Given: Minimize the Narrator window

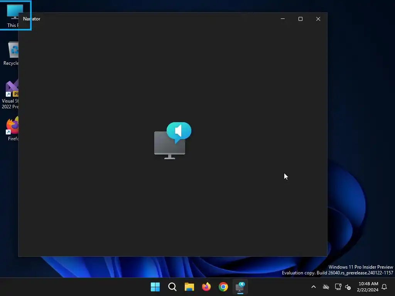Looking at the screenshot, I should tap(283, 19).
